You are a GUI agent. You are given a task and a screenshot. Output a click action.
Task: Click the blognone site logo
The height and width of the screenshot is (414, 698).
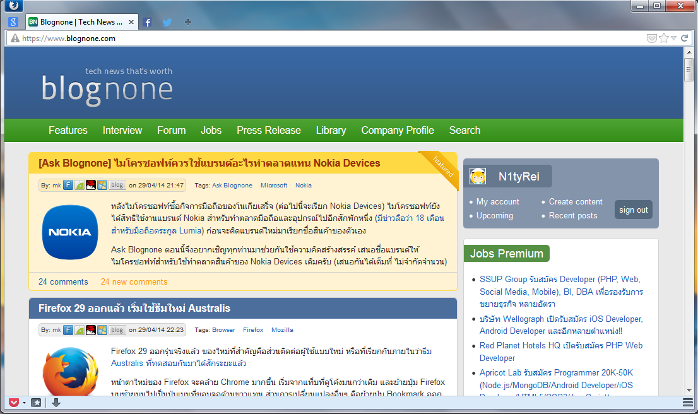click(107, 87)
